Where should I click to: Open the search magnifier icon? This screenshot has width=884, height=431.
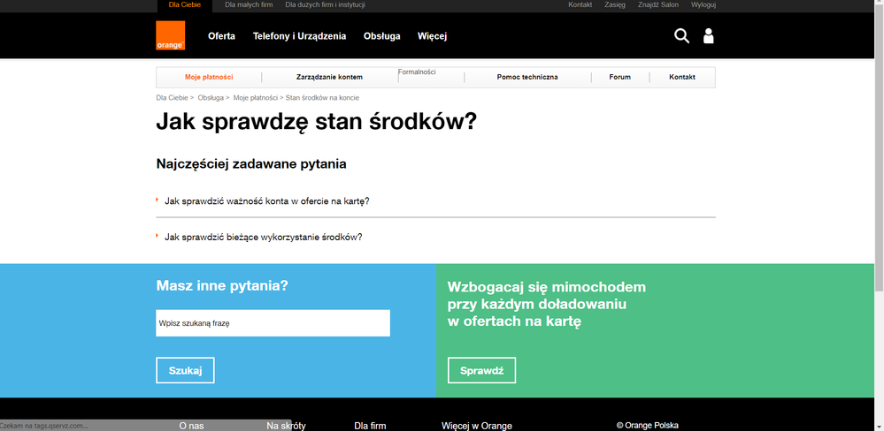(x=681, y=36)
